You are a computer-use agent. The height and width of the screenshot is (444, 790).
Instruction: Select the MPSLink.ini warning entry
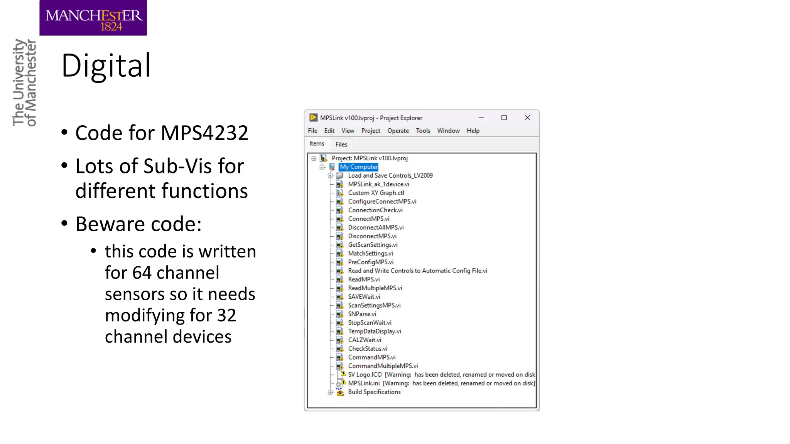[441, 383]
